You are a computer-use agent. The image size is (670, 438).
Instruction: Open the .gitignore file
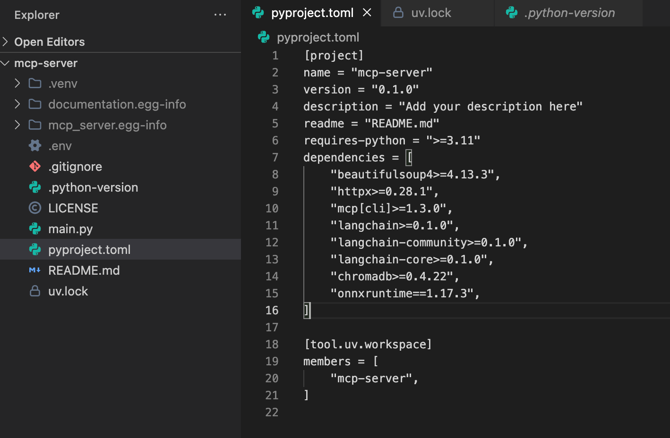(x=120, y=166)
